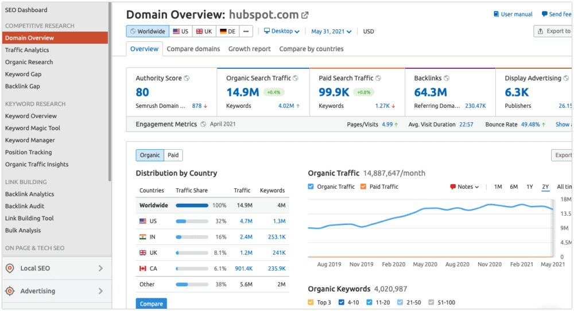
Task: Open hubspot.com external link icon
Action: (x=305, y=15)
